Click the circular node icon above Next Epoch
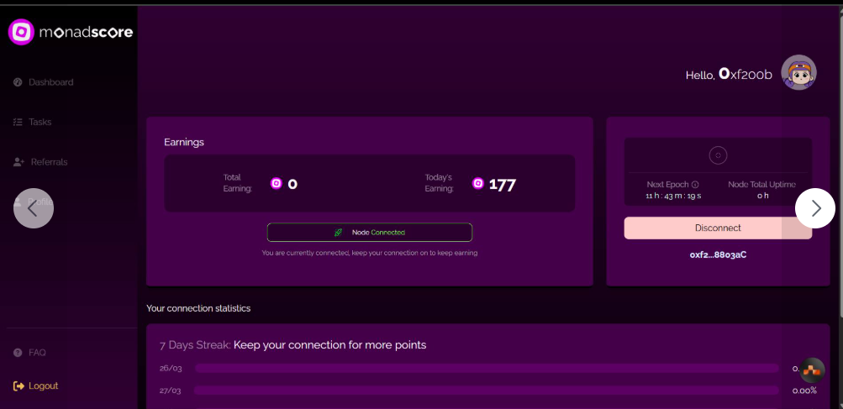This screenshot has width=843, height=409. [x=718, y=156]
